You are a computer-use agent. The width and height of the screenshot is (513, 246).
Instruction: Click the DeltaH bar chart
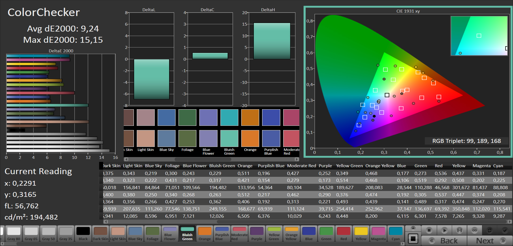[272, 59]
